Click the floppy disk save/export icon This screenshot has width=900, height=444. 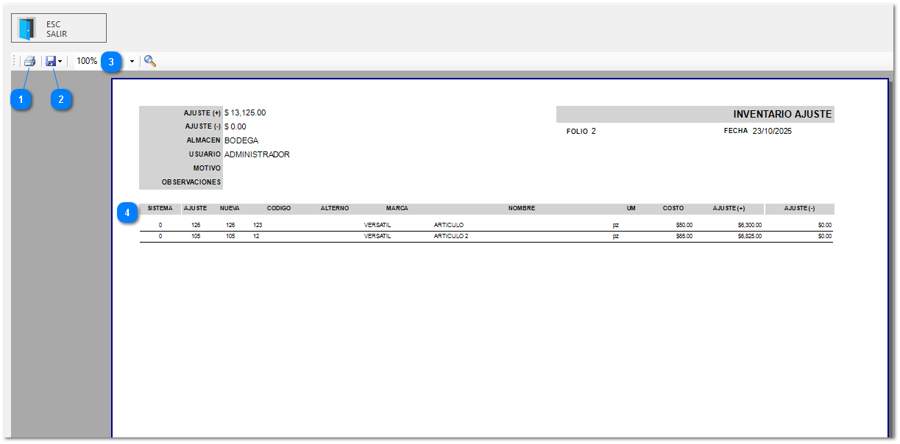(x=50, y=62)
